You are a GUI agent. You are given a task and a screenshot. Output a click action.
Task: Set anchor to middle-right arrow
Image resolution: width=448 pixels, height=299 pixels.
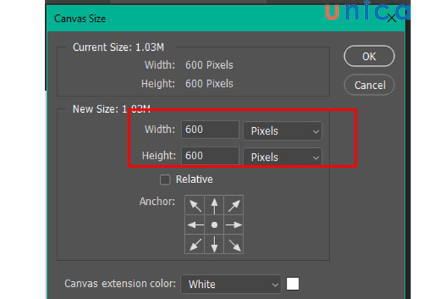click(234, 224)
